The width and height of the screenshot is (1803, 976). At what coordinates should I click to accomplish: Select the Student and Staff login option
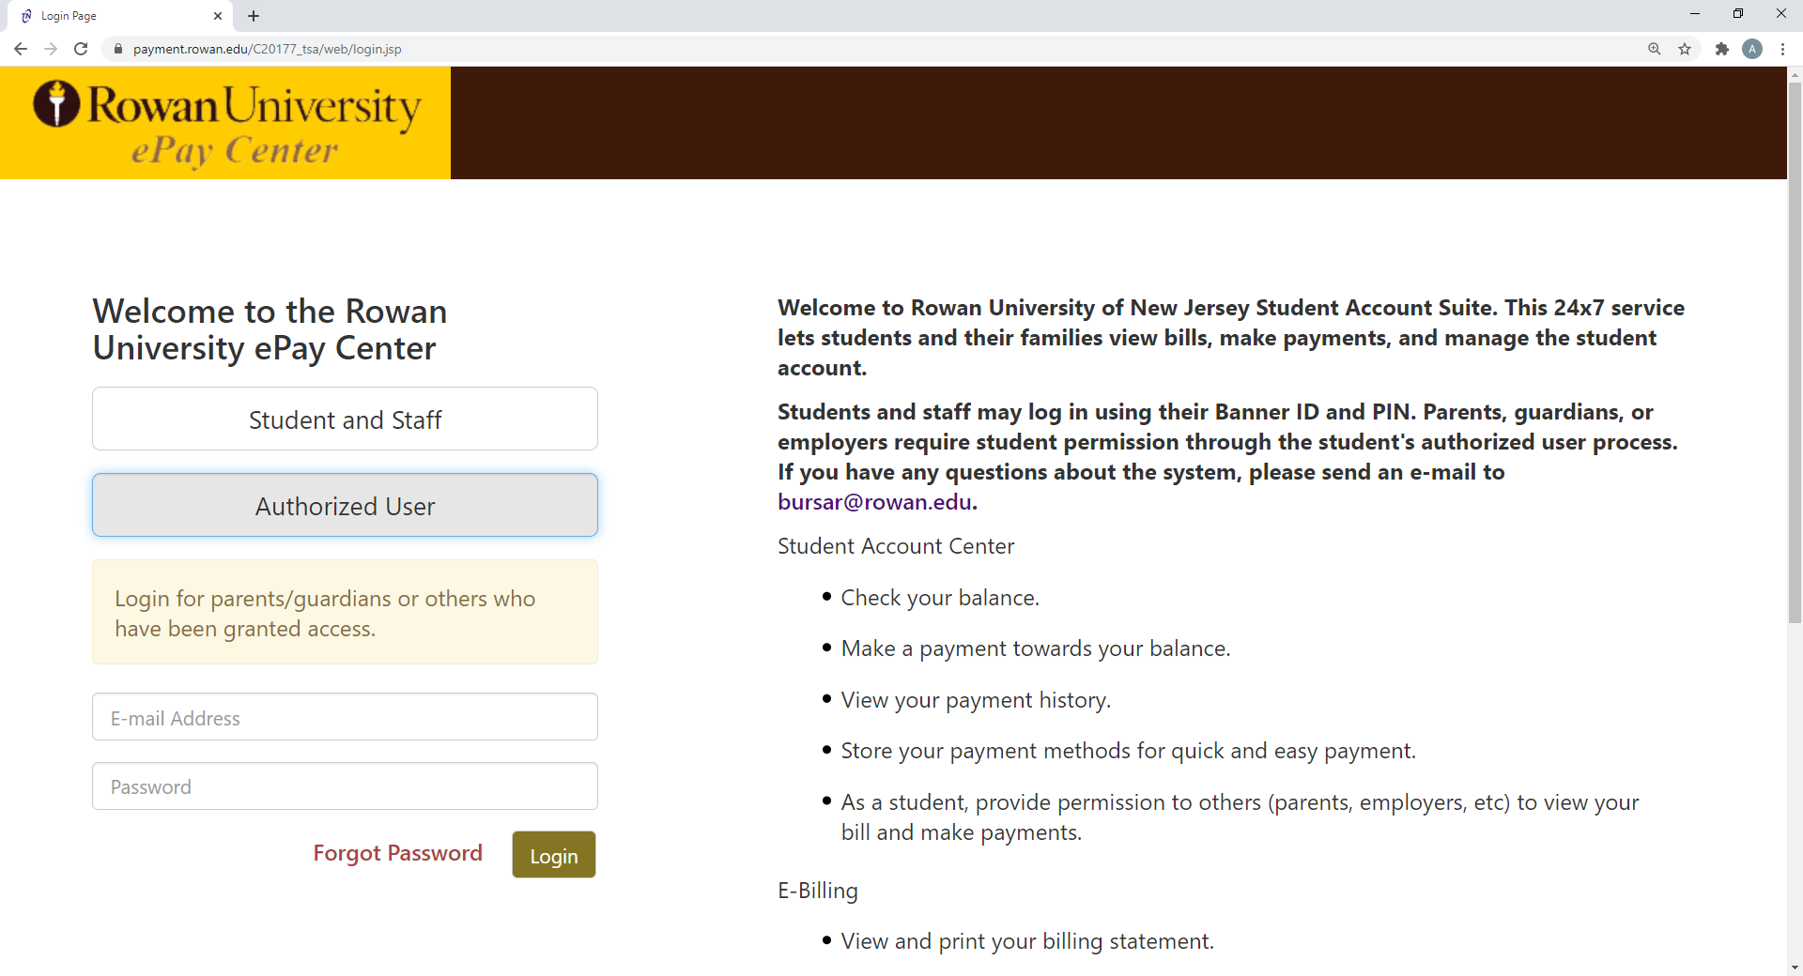(345, 419)
